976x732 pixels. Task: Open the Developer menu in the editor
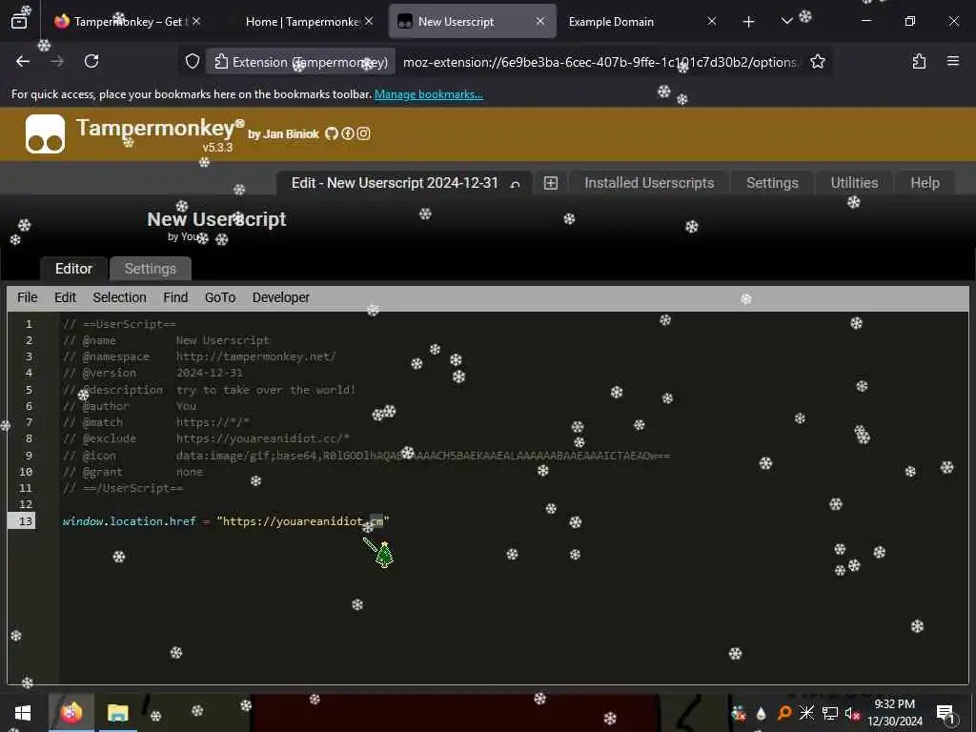point(281,297)
